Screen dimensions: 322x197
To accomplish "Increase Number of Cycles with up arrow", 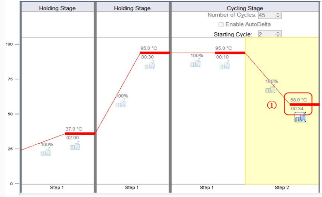I will (x=278, y=14).
